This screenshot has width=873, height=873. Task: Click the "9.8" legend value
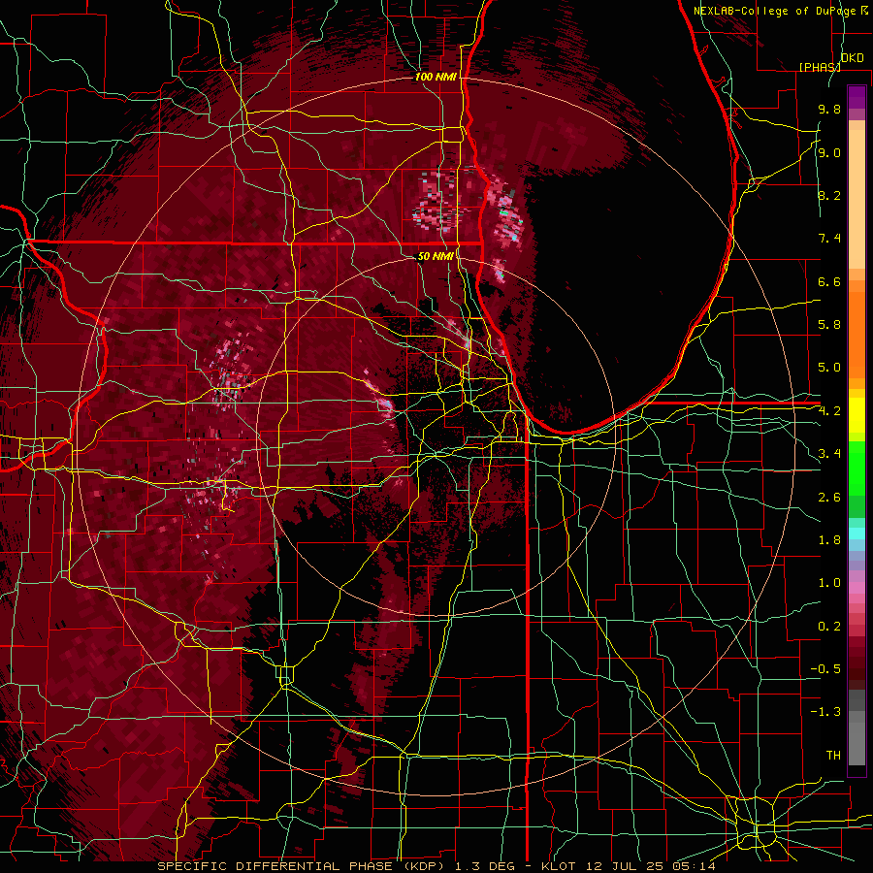point(829,109)
